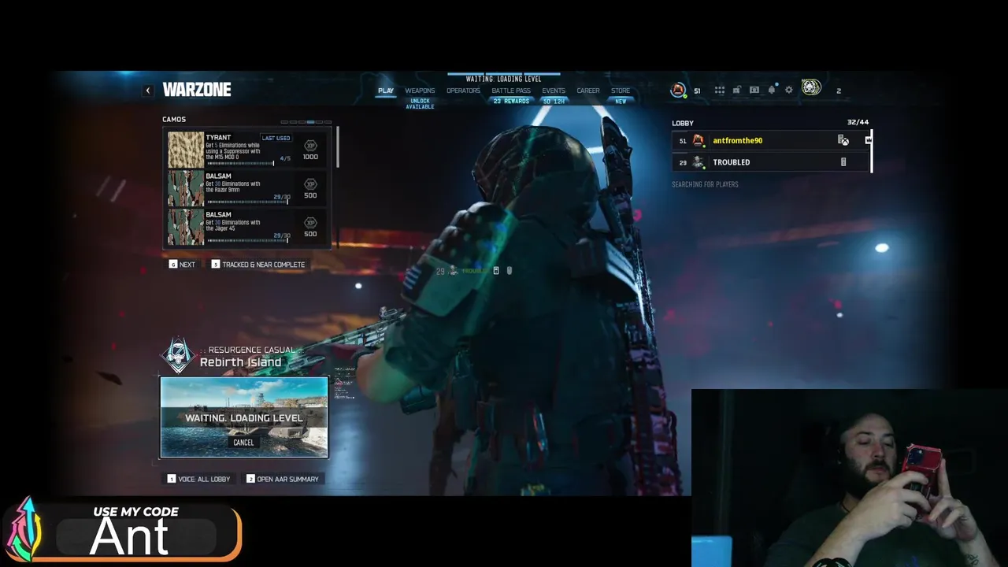The height and width of the screenshot is (567, 1008).
Task: Click the Tyrant camo thumbnail
Action: (x=186, y=150)
